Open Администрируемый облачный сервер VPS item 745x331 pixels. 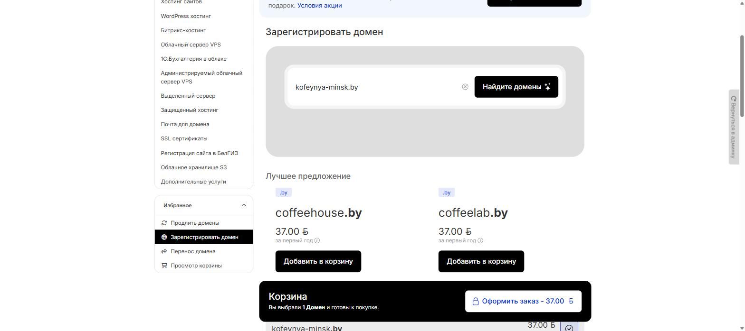coord(201,77)
